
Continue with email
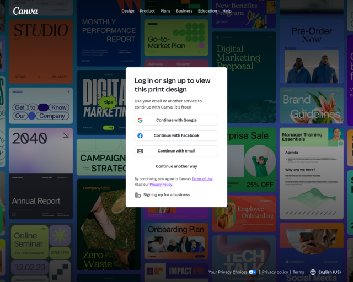(176, 151)
